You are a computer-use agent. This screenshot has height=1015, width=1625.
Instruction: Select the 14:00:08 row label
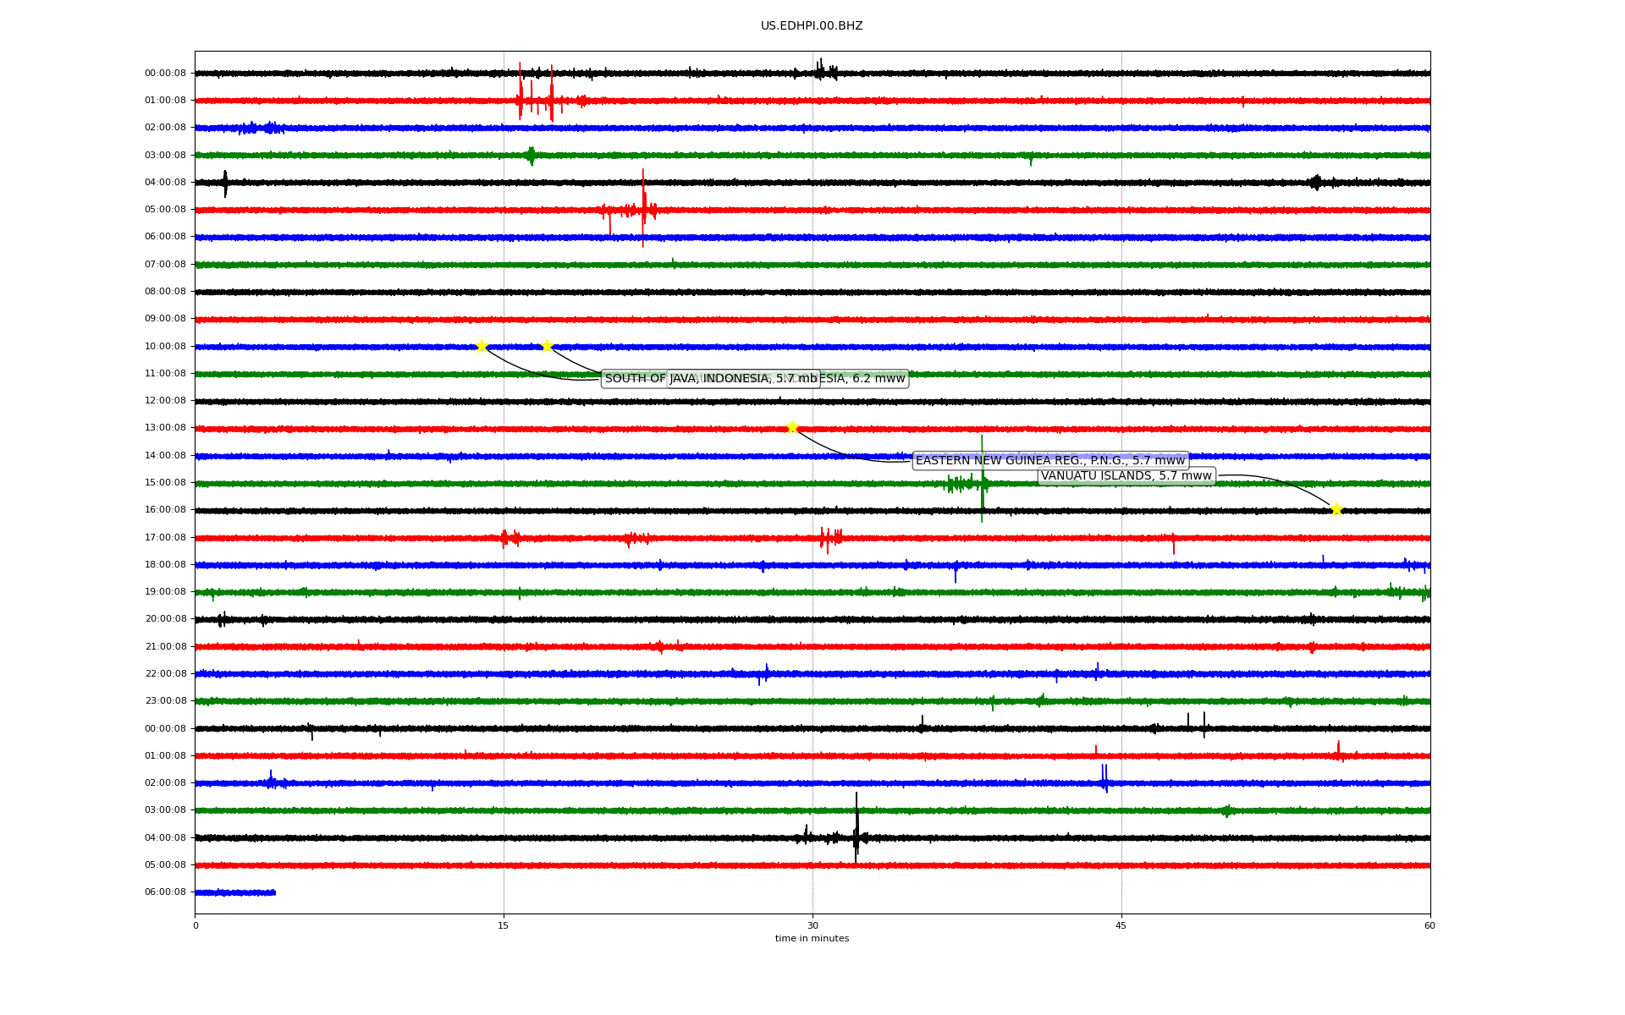(x=165, y=456)
